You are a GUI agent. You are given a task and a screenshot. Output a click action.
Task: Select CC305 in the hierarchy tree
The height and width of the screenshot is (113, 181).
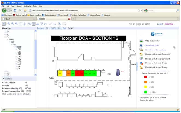(x=18, y=47)
